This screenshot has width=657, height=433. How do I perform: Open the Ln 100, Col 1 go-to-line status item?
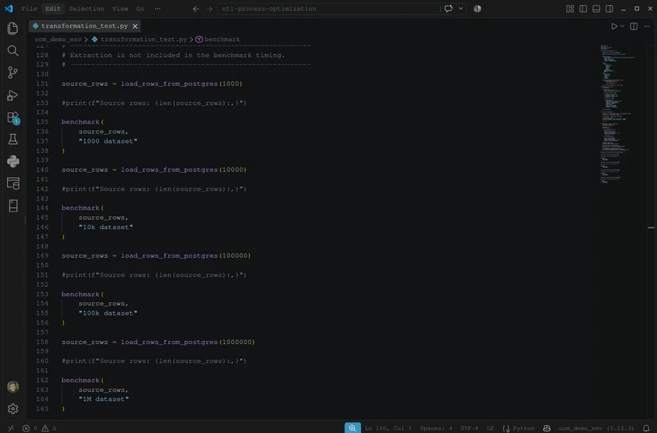click(x=388, y=428)
